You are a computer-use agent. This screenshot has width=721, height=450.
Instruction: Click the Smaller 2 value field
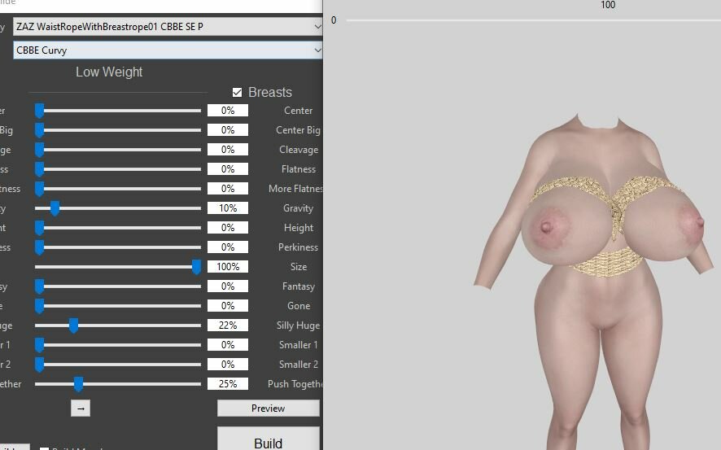(228, 365)
